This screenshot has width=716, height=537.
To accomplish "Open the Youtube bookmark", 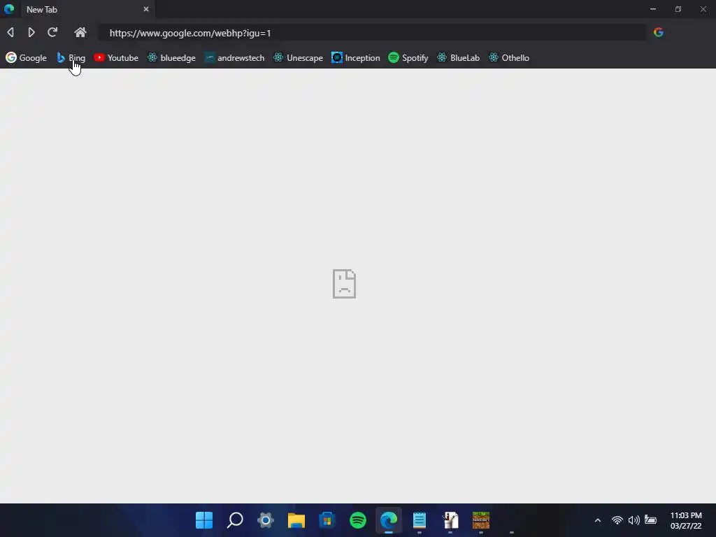I will (116, 58).
